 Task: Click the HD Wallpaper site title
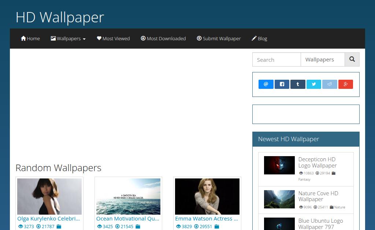tap(60, 17)
